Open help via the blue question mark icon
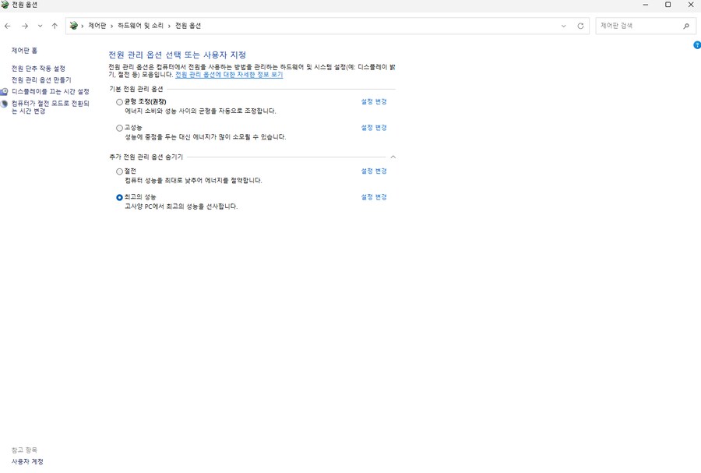 (696, 46)
